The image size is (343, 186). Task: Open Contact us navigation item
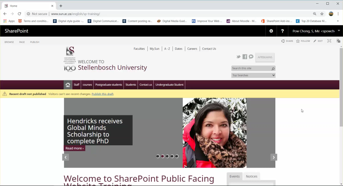tap(146, 85)
